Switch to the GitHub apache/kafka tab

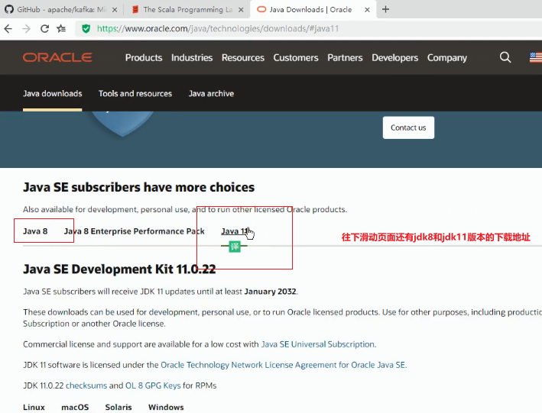click(x=61, y=9)
